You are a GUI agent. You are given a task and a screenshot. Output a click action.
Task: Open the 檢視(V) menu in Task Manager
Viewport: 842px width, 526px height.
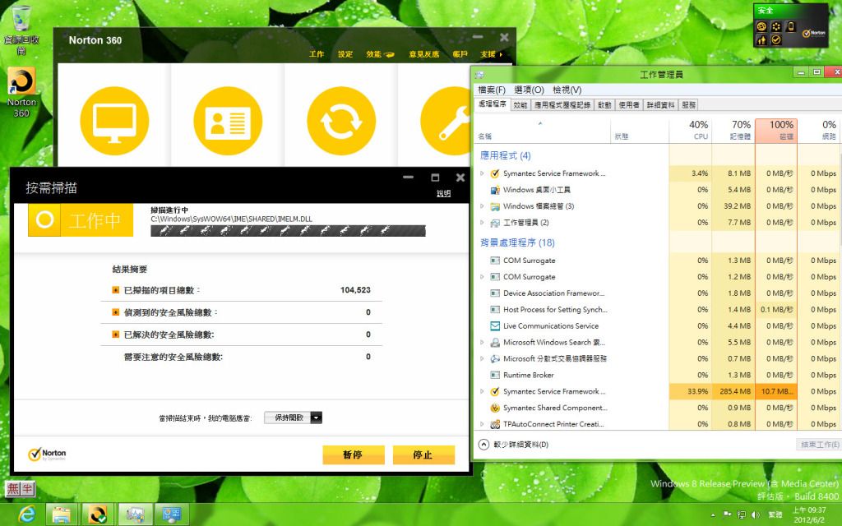point(567,90)
